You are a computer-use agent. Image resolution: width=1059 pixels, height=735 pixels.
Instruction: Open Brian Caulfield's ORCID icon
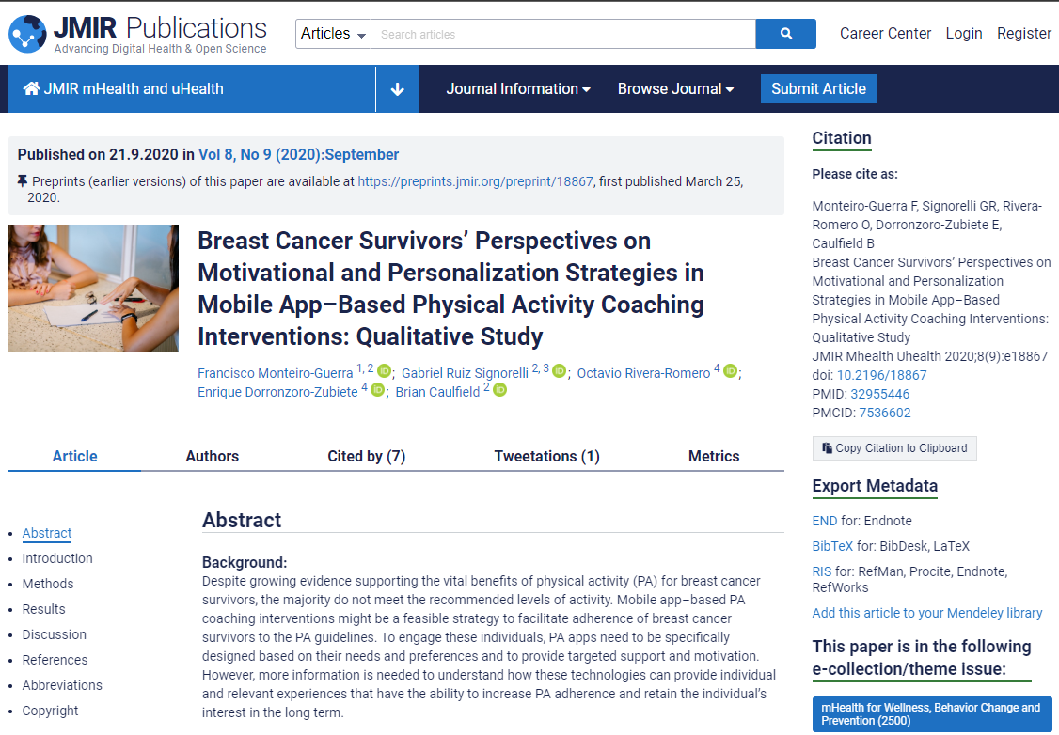[x=499, y=391]
